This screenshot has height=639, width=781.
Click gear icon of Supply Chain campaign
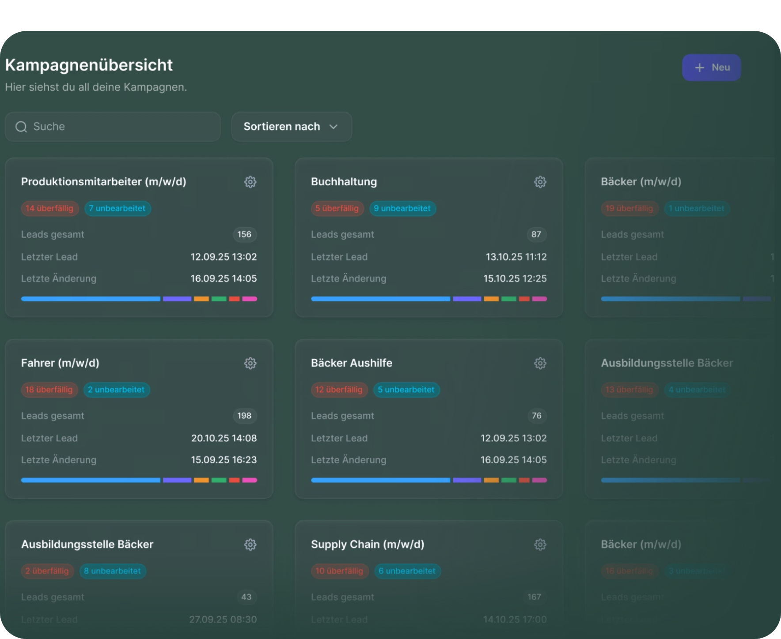(x=540, y=545)
